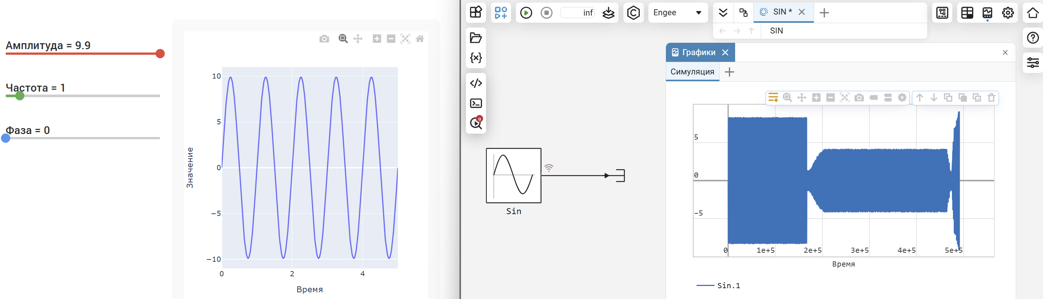Delete plot using the trash icon
Screen dimensions: 1043x299
[x=991, y=98]
